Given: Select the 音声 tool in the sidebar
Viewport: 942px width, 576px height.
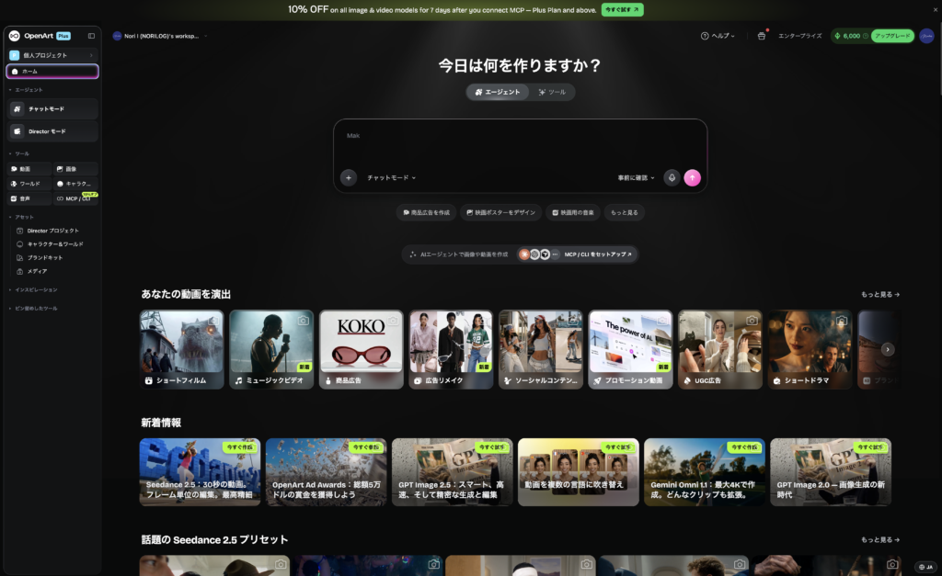Looking at the screenshot, I should tap(29, 198).
